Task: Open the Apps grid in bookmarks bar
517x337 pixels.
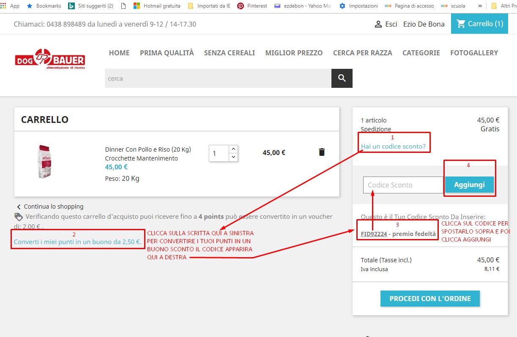Action: [x=10, y=6]
